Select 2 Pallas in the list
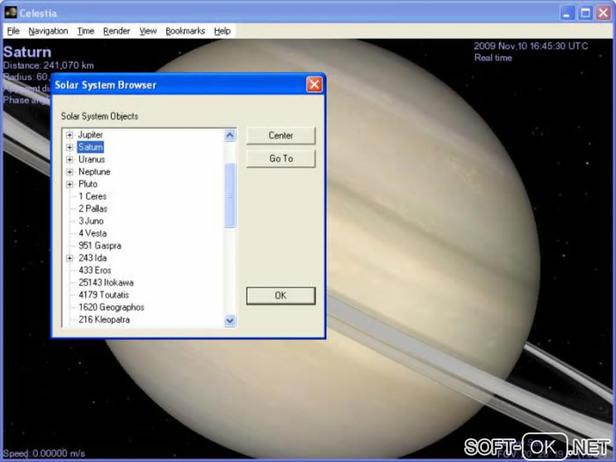Viewport: 616px width, 462px height. click(x=93, y=208)
